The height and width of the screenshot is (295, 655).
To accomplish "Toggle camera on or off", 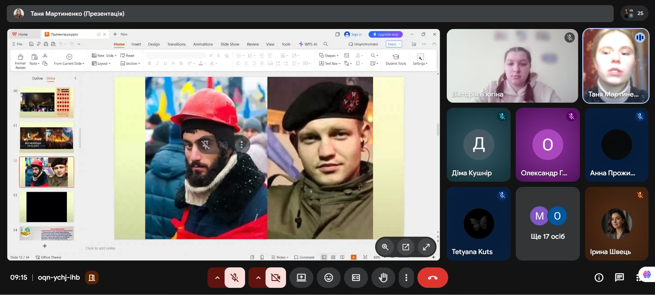I will 276,278.
